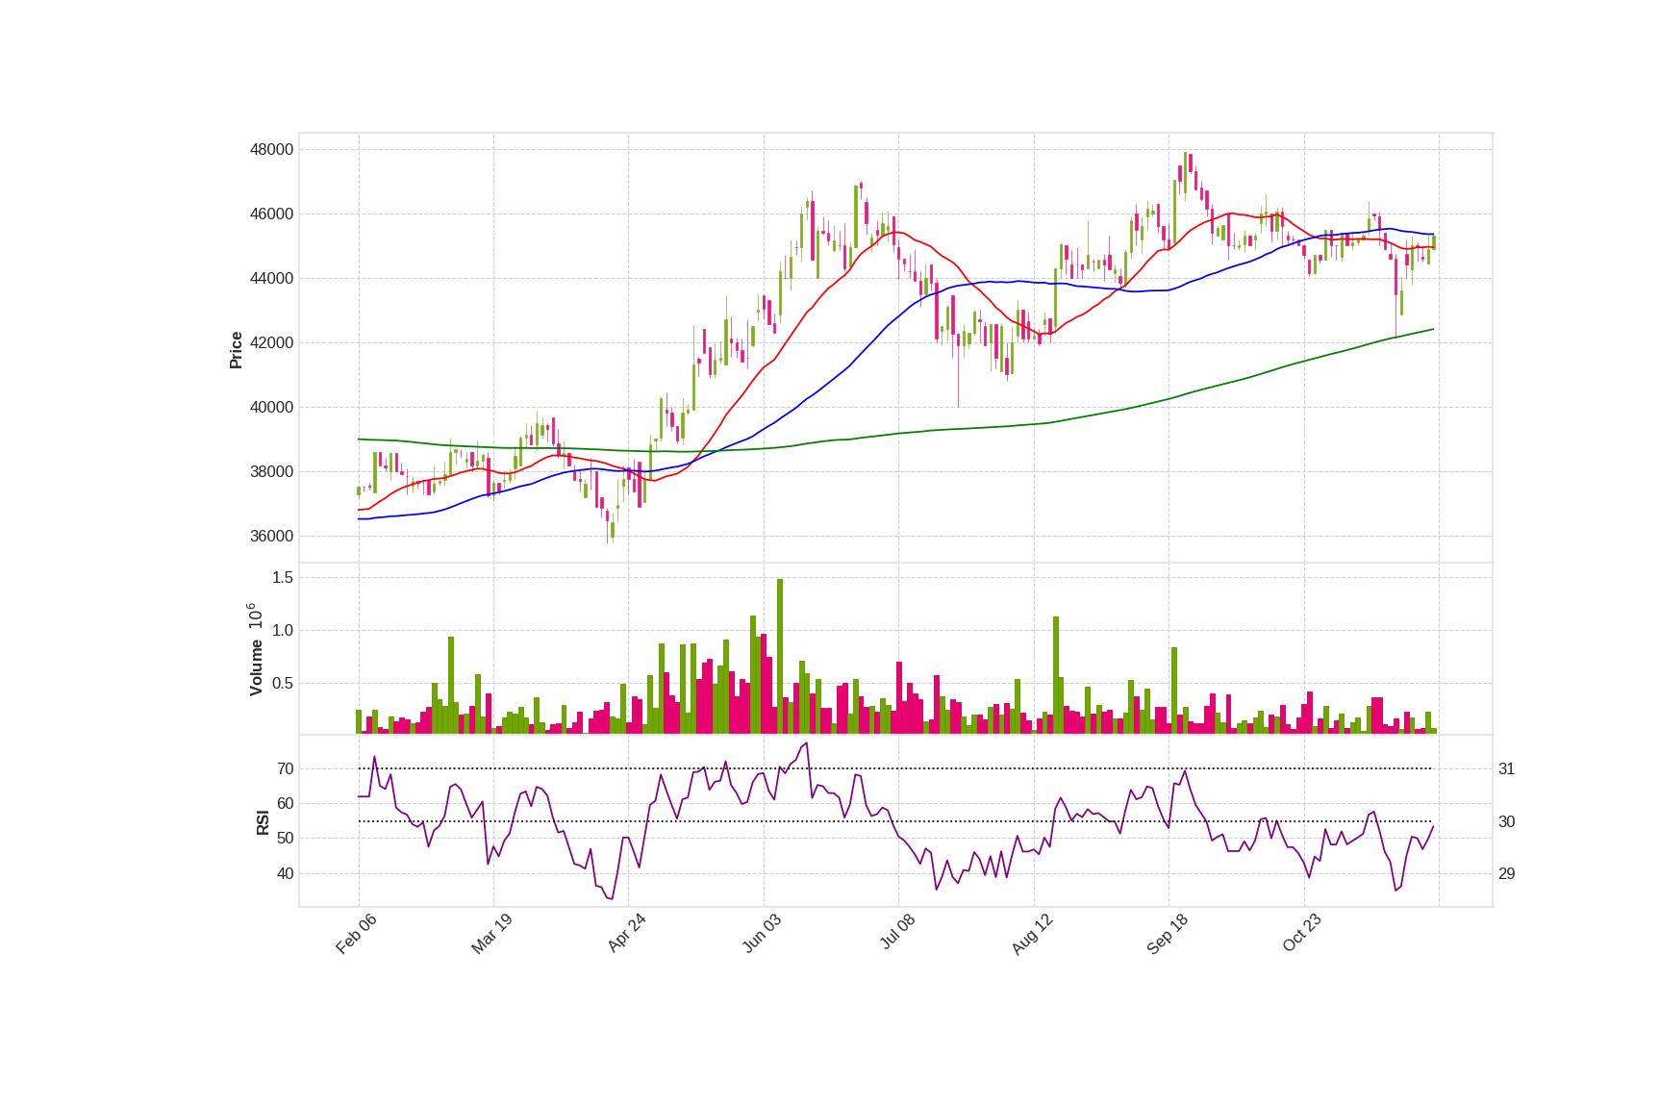The width and height of the screenshot is (1659, 1106).
Task: Click the Jul 08 date label
Action: [897, 933]
